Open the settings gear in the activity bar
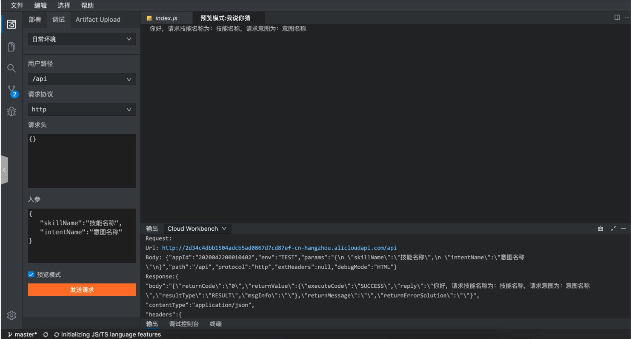 point(12,316)
